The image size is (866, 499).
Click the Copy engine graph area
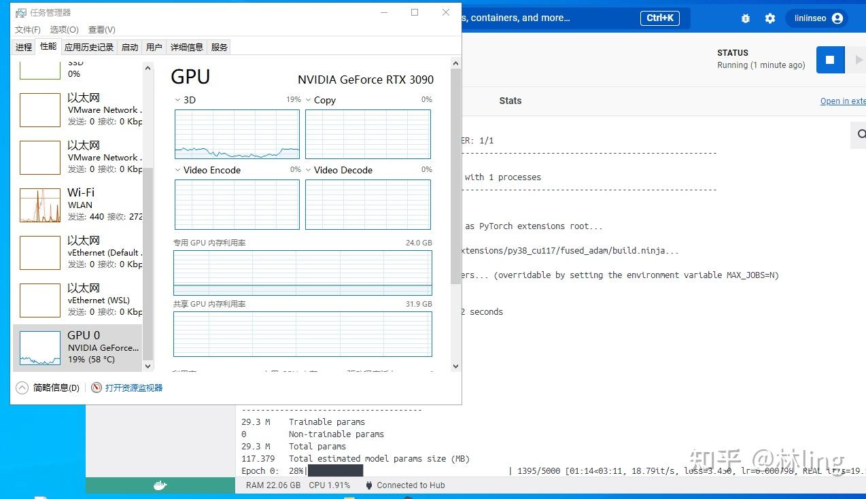click(x=368, y=135)
